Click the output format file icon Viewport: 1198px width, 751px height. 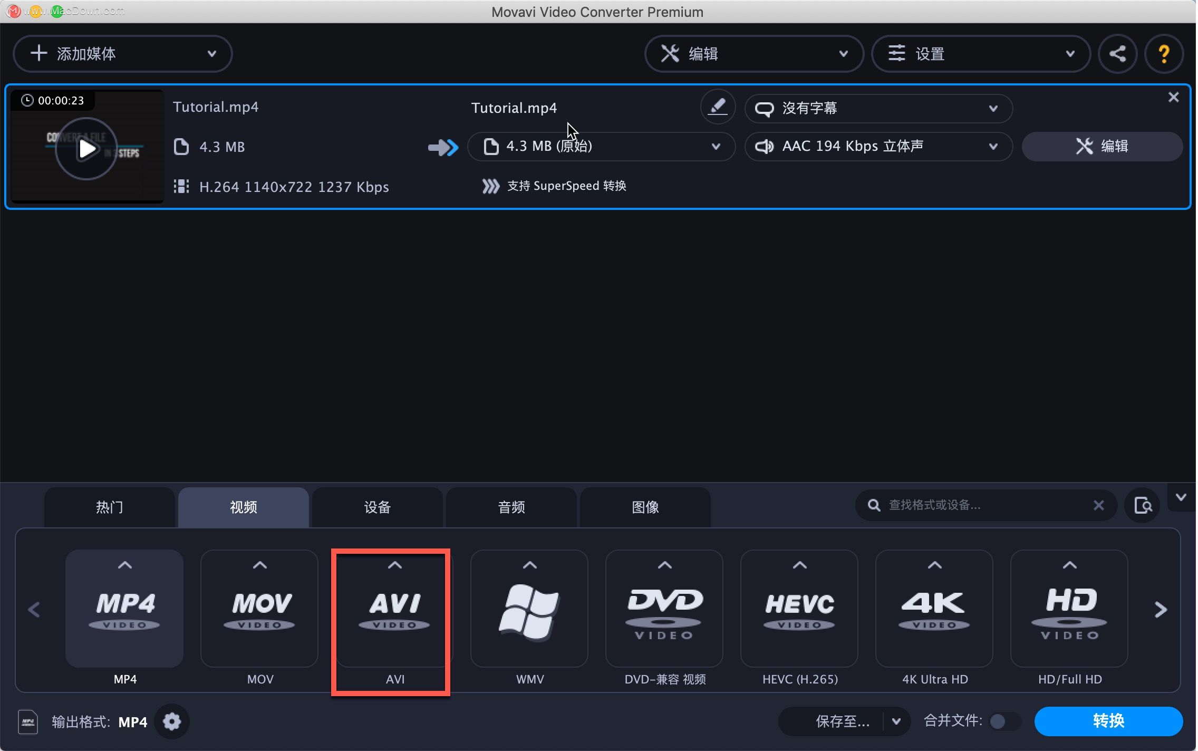(28, 721)
